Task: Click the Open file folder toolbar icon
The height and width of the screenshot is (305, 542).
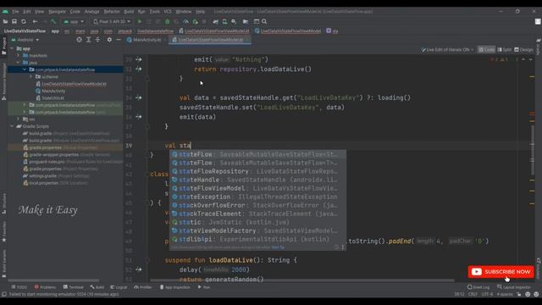Action: point(5,21)
